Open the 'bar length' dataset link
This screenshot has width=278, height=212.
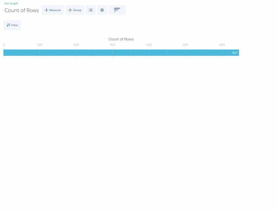pos(11,3)
